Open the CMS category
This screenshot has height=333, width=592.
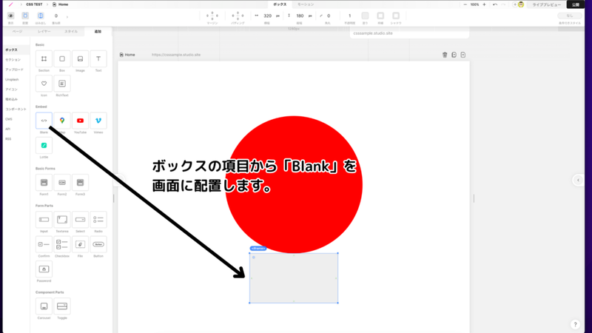[9, 119]
